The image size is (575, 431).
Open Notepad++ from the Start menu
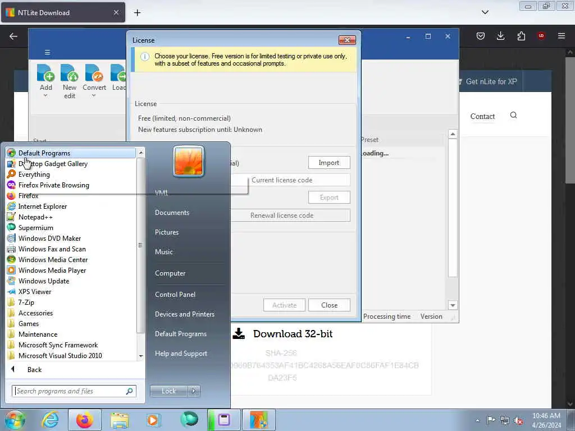tap(70, 217)
